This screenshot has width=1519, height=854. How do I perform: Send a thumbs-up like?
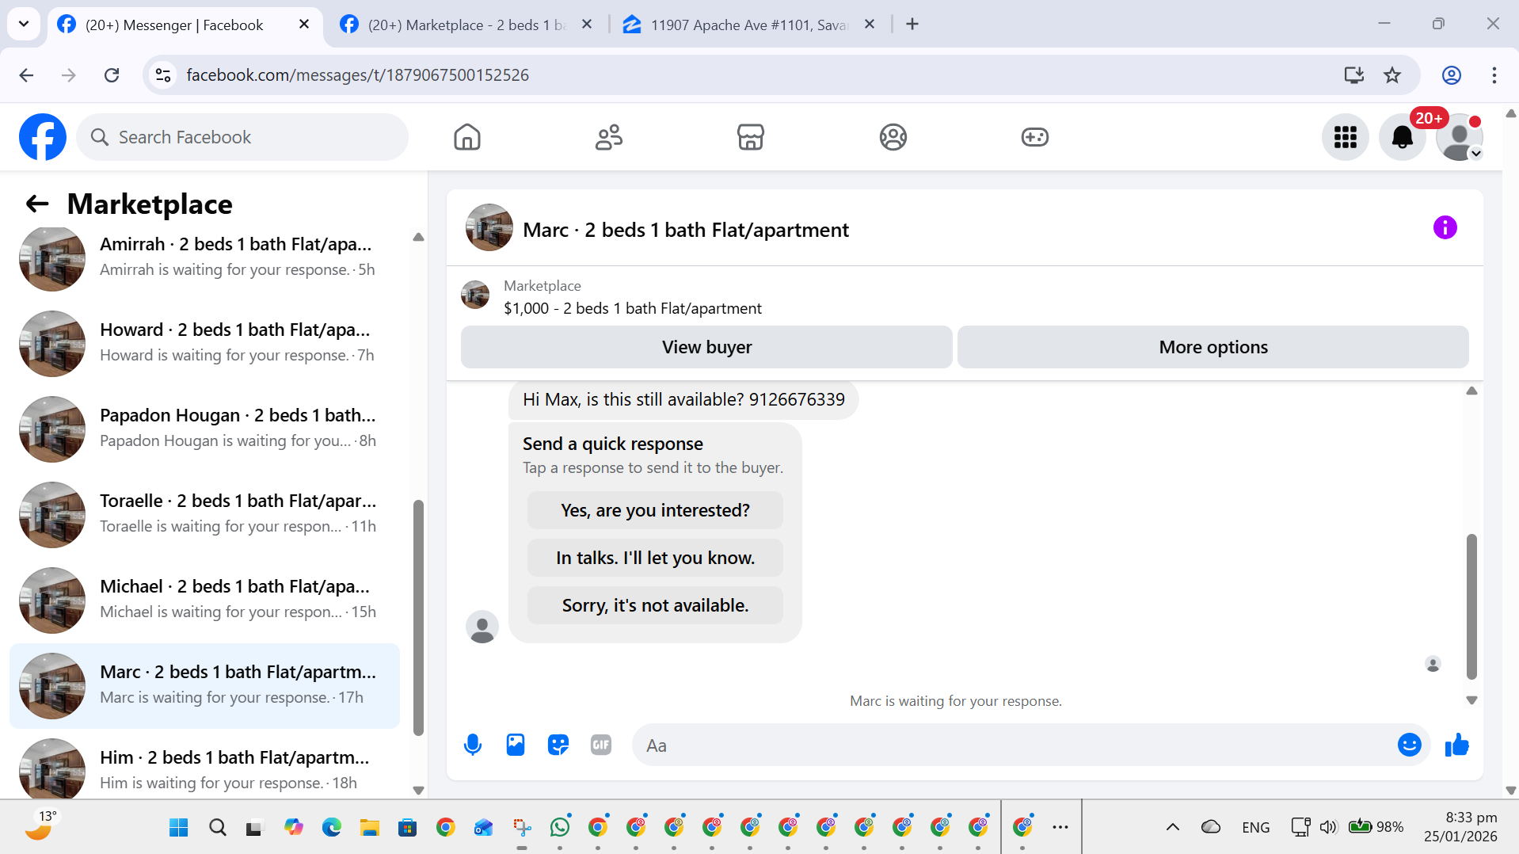pos(1457,745)
